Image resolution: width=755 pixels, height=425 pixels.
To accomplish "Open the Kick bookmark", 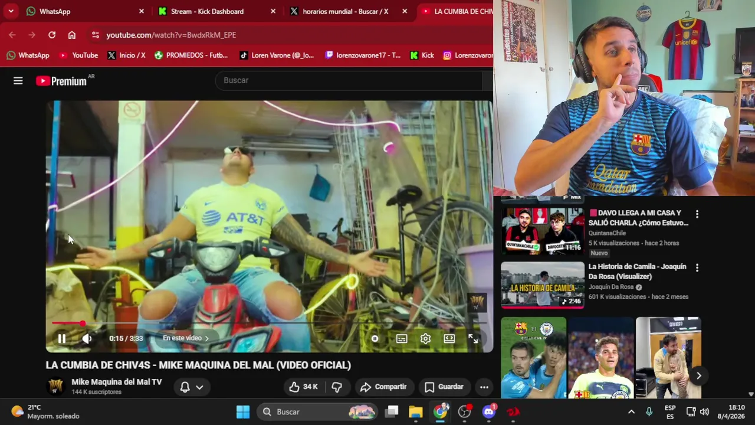I will tap(422, 55).
